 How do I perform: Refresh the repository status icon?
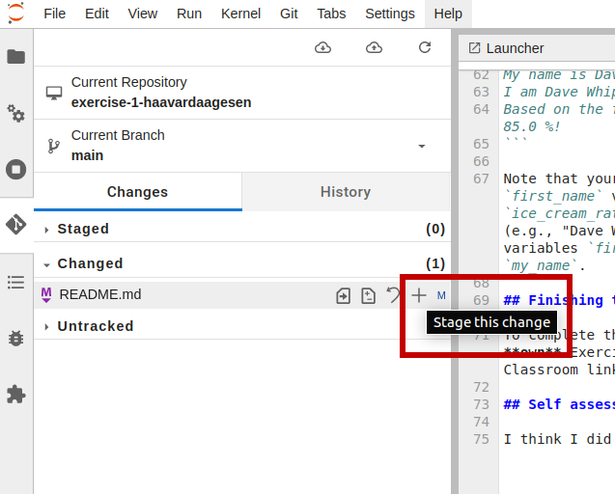(425, 48)
